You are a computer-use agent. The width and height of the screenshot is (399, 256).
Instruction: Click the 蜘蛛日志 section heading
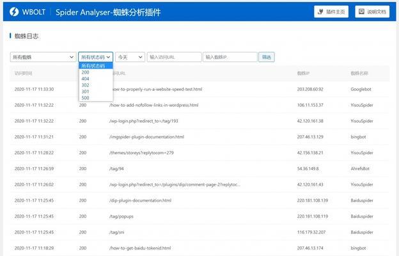pyautogui.click(x=26, y=36)
